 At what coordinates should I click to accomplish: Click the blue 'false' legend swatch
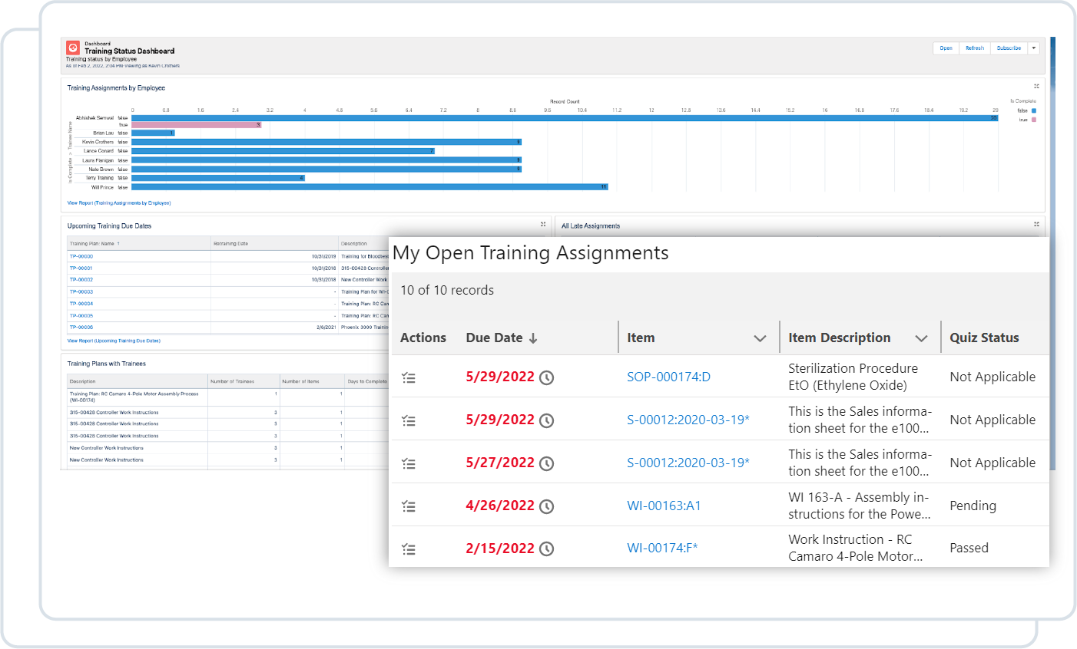[1034, 110]
